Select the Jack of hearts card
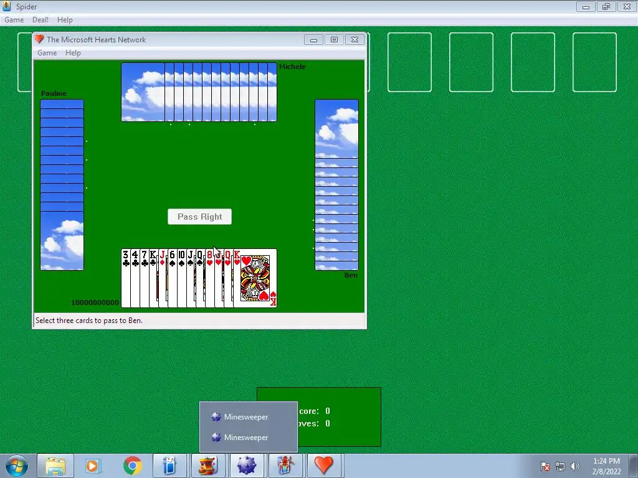The width and height of the screenshot is (638, 478). pyautogui.click(x=219, y=278)
